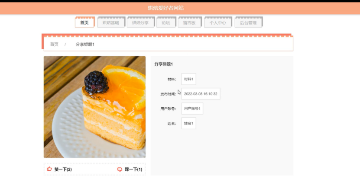Open the 首页 navigation tab

84,22
